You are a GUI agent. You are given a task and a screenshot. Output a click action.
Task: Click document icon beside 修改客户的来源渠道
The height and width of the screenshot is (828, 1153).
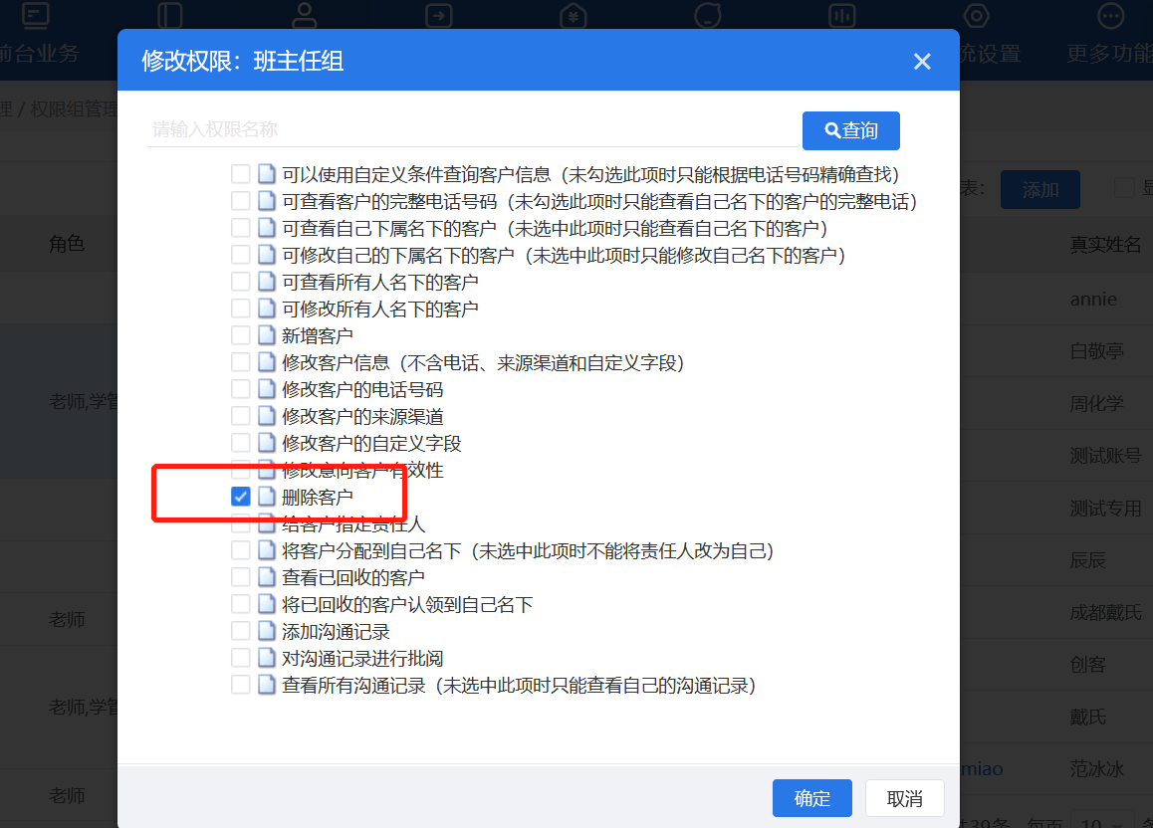coord(267,416)
